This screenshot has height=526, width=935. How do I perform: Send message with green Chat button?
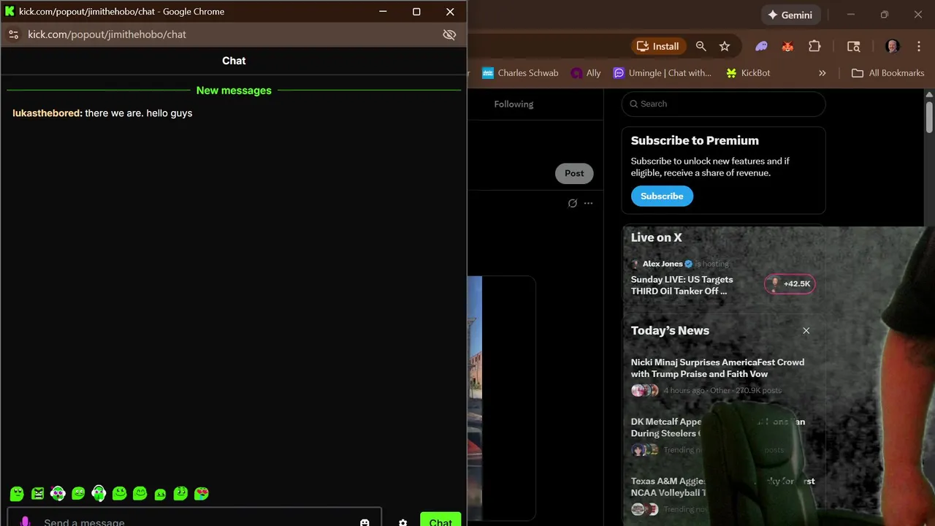[x=440, y=519]
